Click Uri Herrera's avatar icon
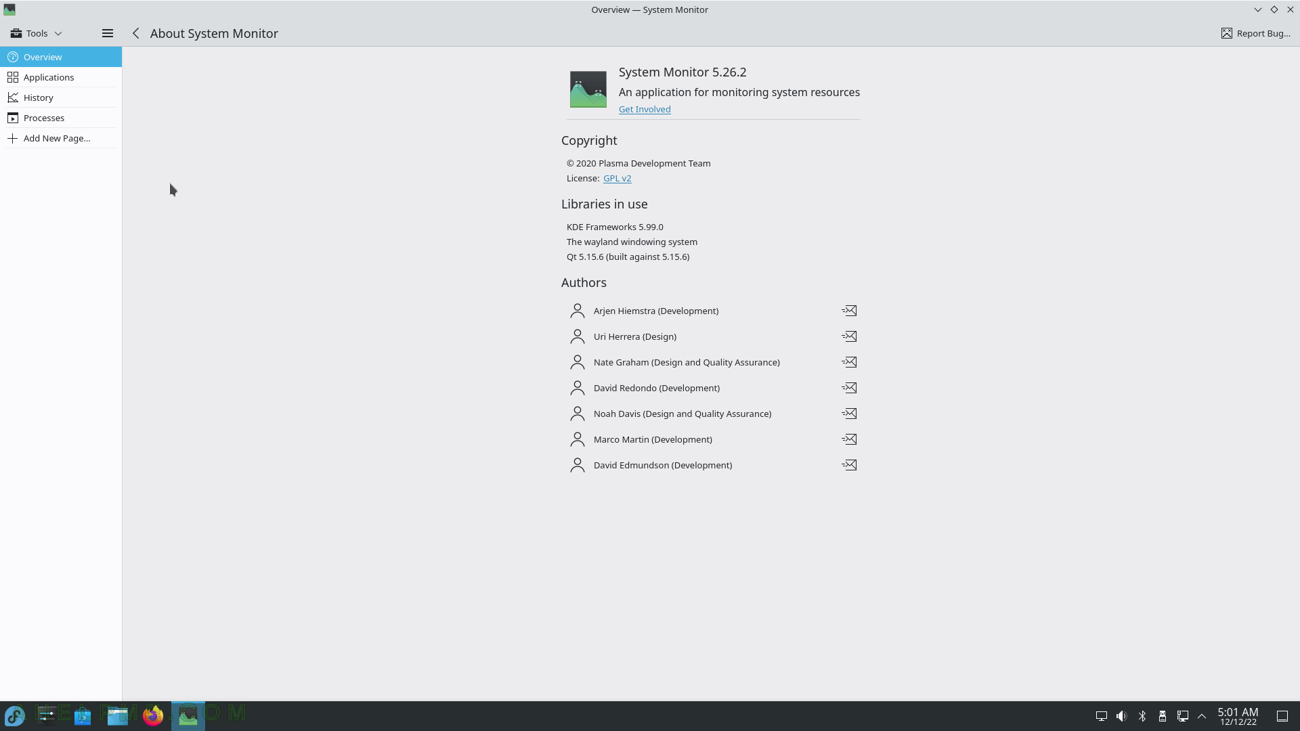1300x731 pixels. click(x=578, y=336)
